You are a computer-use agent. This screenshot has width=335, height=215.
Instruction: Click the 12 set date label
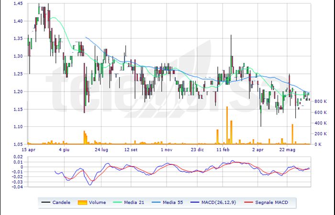(x=131, y=150)
